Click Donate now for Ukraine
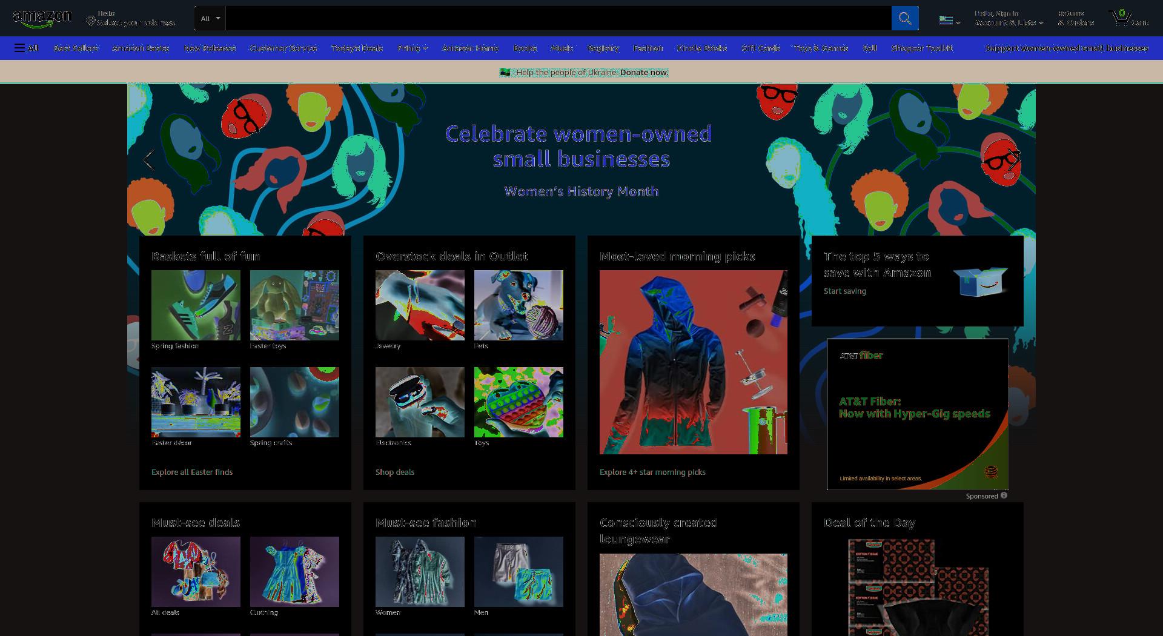 644,72
